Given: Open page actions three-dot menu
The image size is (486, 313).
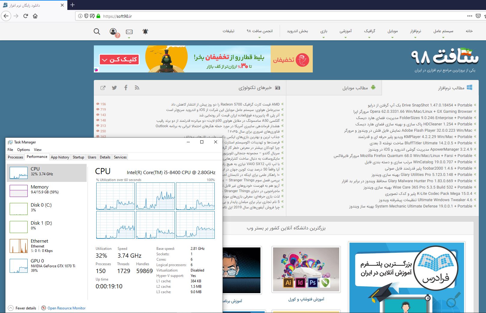Looking at the screenshot, I should 470,16.
